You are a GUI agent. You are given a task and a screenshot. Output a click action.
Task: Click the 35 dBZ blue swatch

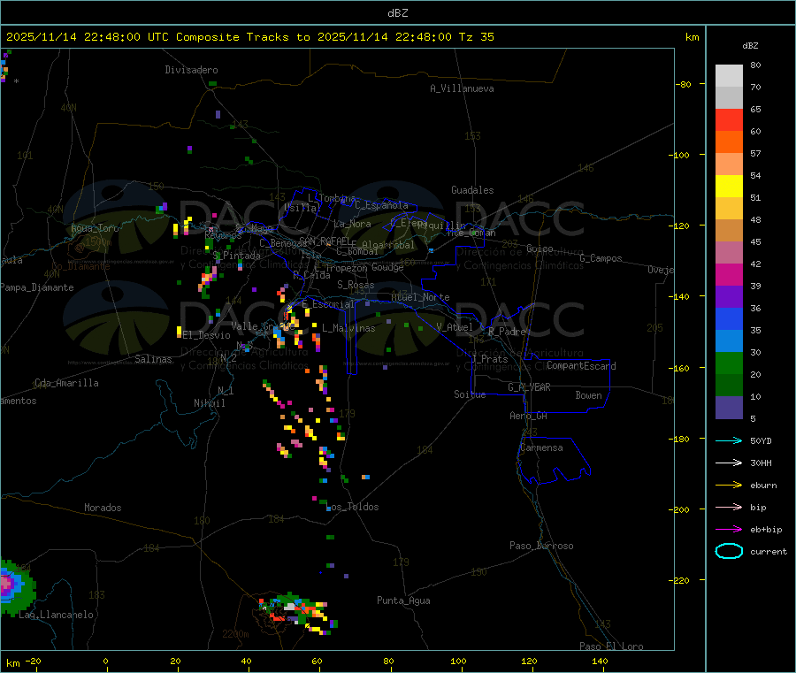pyautogui.click(x=729, y=318)
